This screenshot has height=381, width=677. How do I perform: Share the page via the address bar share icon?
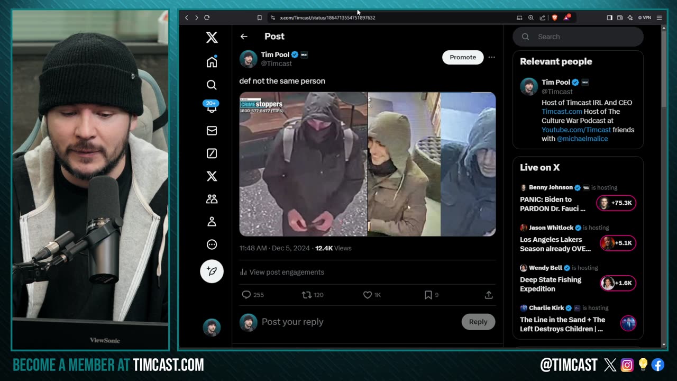click(x=542, y=17)
